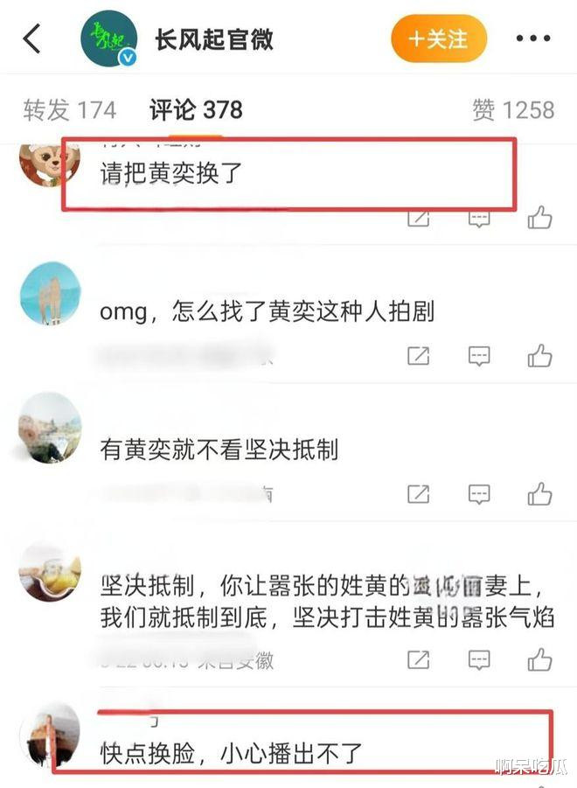This screenshot has height=788, width=577.
Task: Like the 坚决打击姓黄的嚣张气焰 comment
Action: [x=539, y=659]
